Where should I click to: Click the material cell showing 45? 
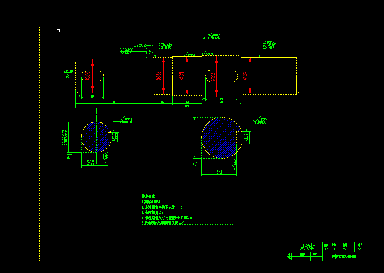344,249
